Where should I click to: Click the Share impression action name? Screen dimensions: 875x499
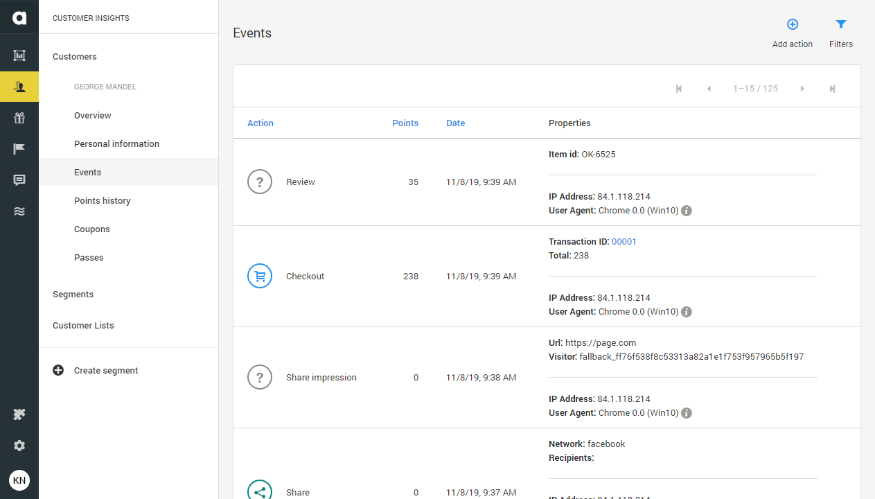pos(321,378)
